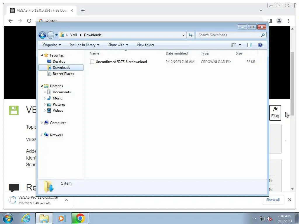The width and height of the screenshot is (299, 224).
Task: Open a new Chrome tab
Action: tap(83, 10)
